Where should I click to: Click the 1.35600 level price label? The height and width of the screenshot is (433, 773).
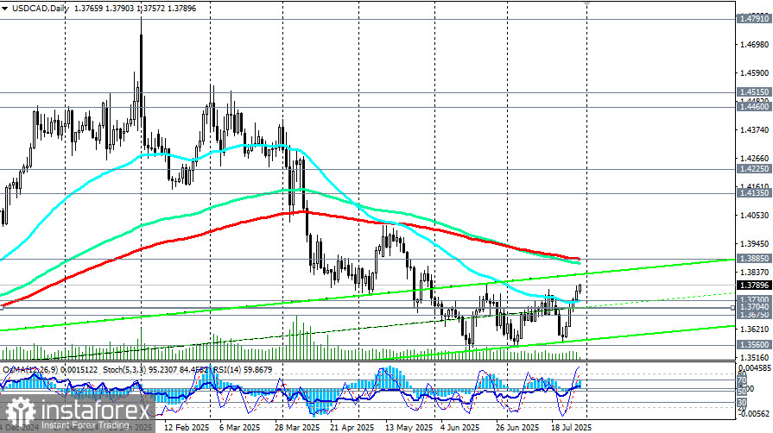tap(754, 345)
